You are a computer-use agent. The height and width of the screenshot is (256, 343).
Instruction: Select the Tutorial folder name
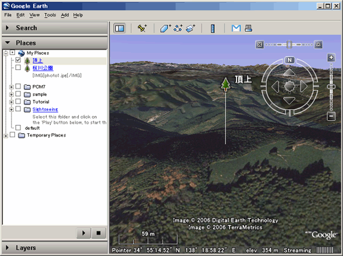pyautogui.click(x=40, y=102)
